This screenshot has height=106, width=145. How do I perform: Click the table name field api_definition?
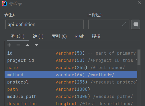(44, 24)
